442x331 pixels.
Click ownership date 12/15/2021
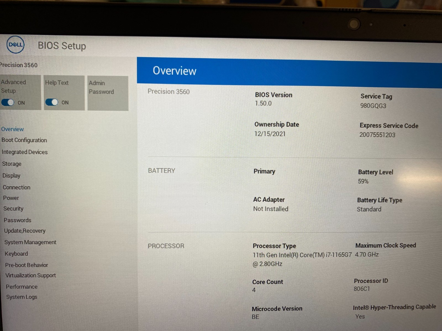[x=270, y=134]
